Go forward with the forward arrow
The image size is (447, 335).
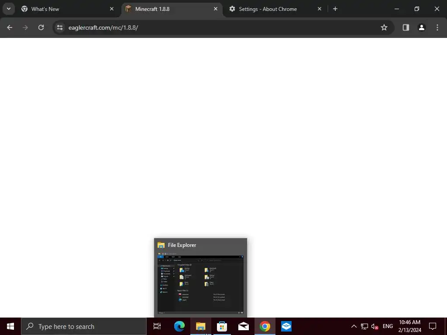(x=25, y=27)
